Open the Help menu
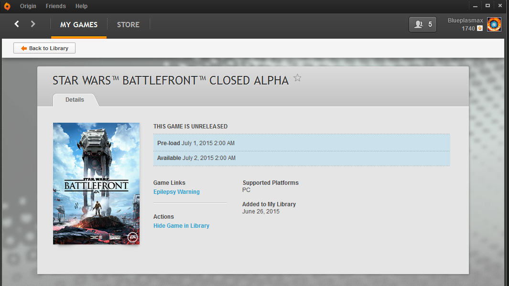The image size is (509, 286). coord(81,6)
